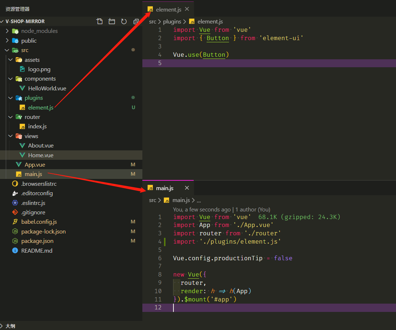Image resolution: width=396 pixels, height=330 pixels.
Task: Click the GitLens author annotation in main.js
Action: click(221, 210)
